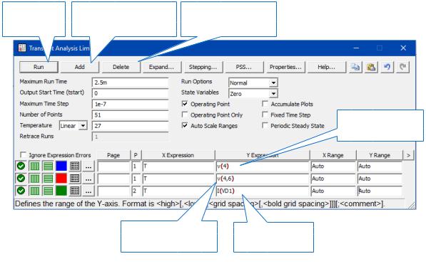The height and width of the screenshot is (276, 426).
Task: Click the X Range column header
Action: tap(333, 155)
